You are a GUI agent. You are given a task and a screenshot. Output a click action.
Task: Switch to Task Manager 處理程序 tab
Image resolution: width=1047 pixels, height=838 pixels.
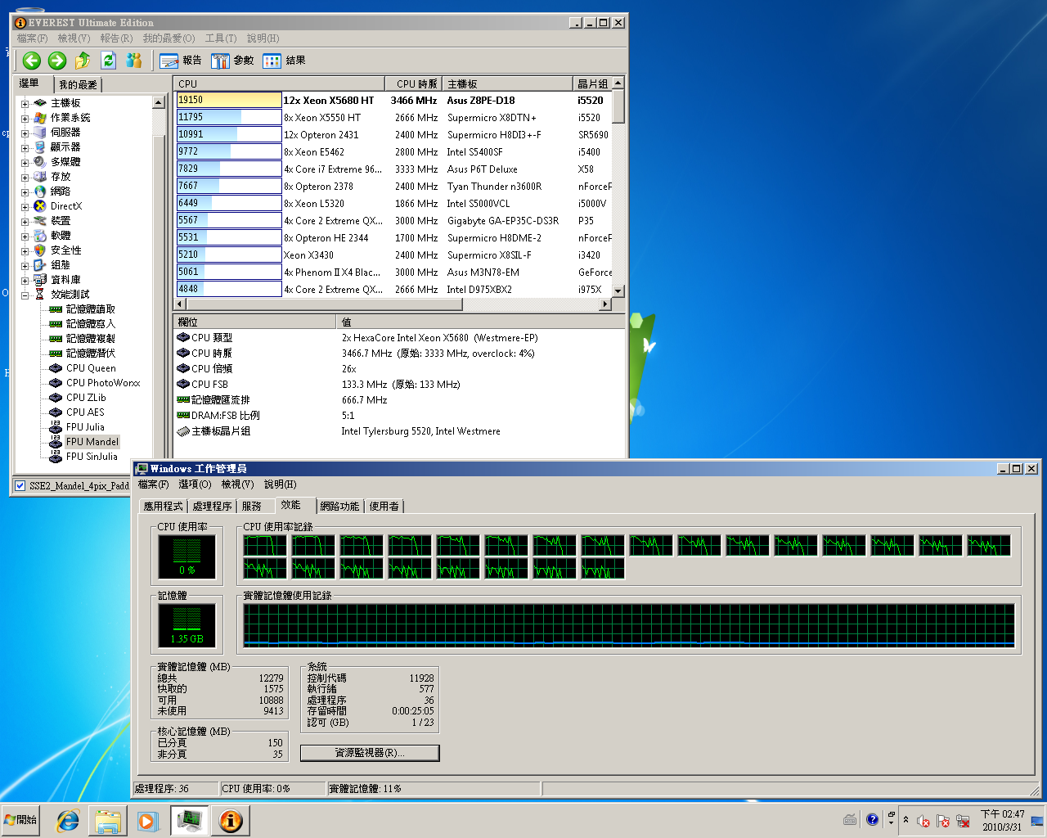213,507
